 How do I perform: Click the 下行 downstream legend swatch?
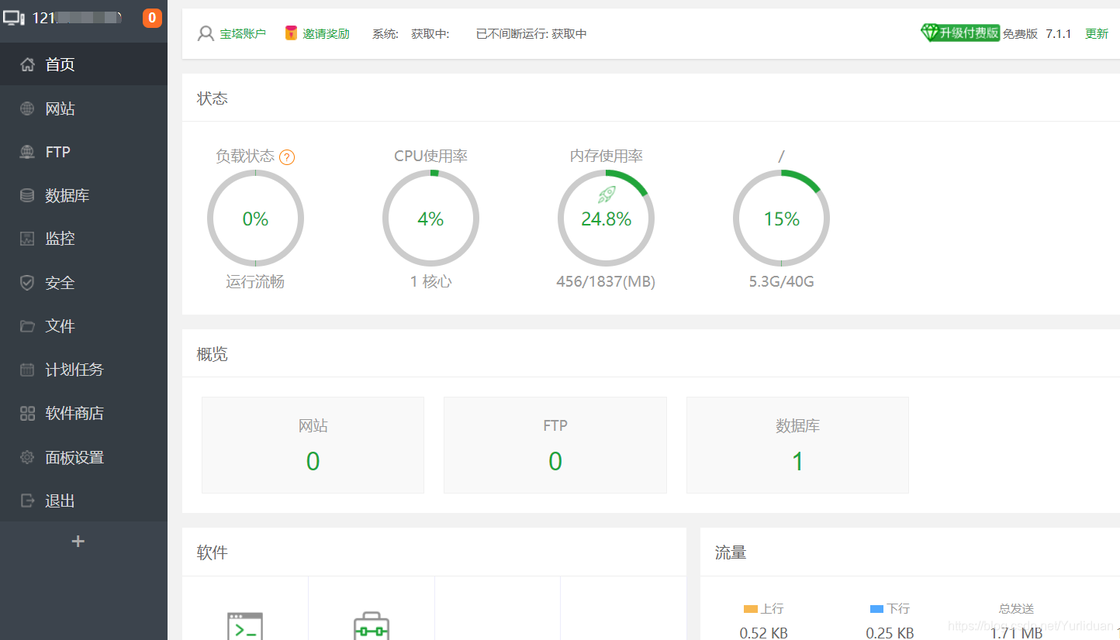[x=877, y=609]
